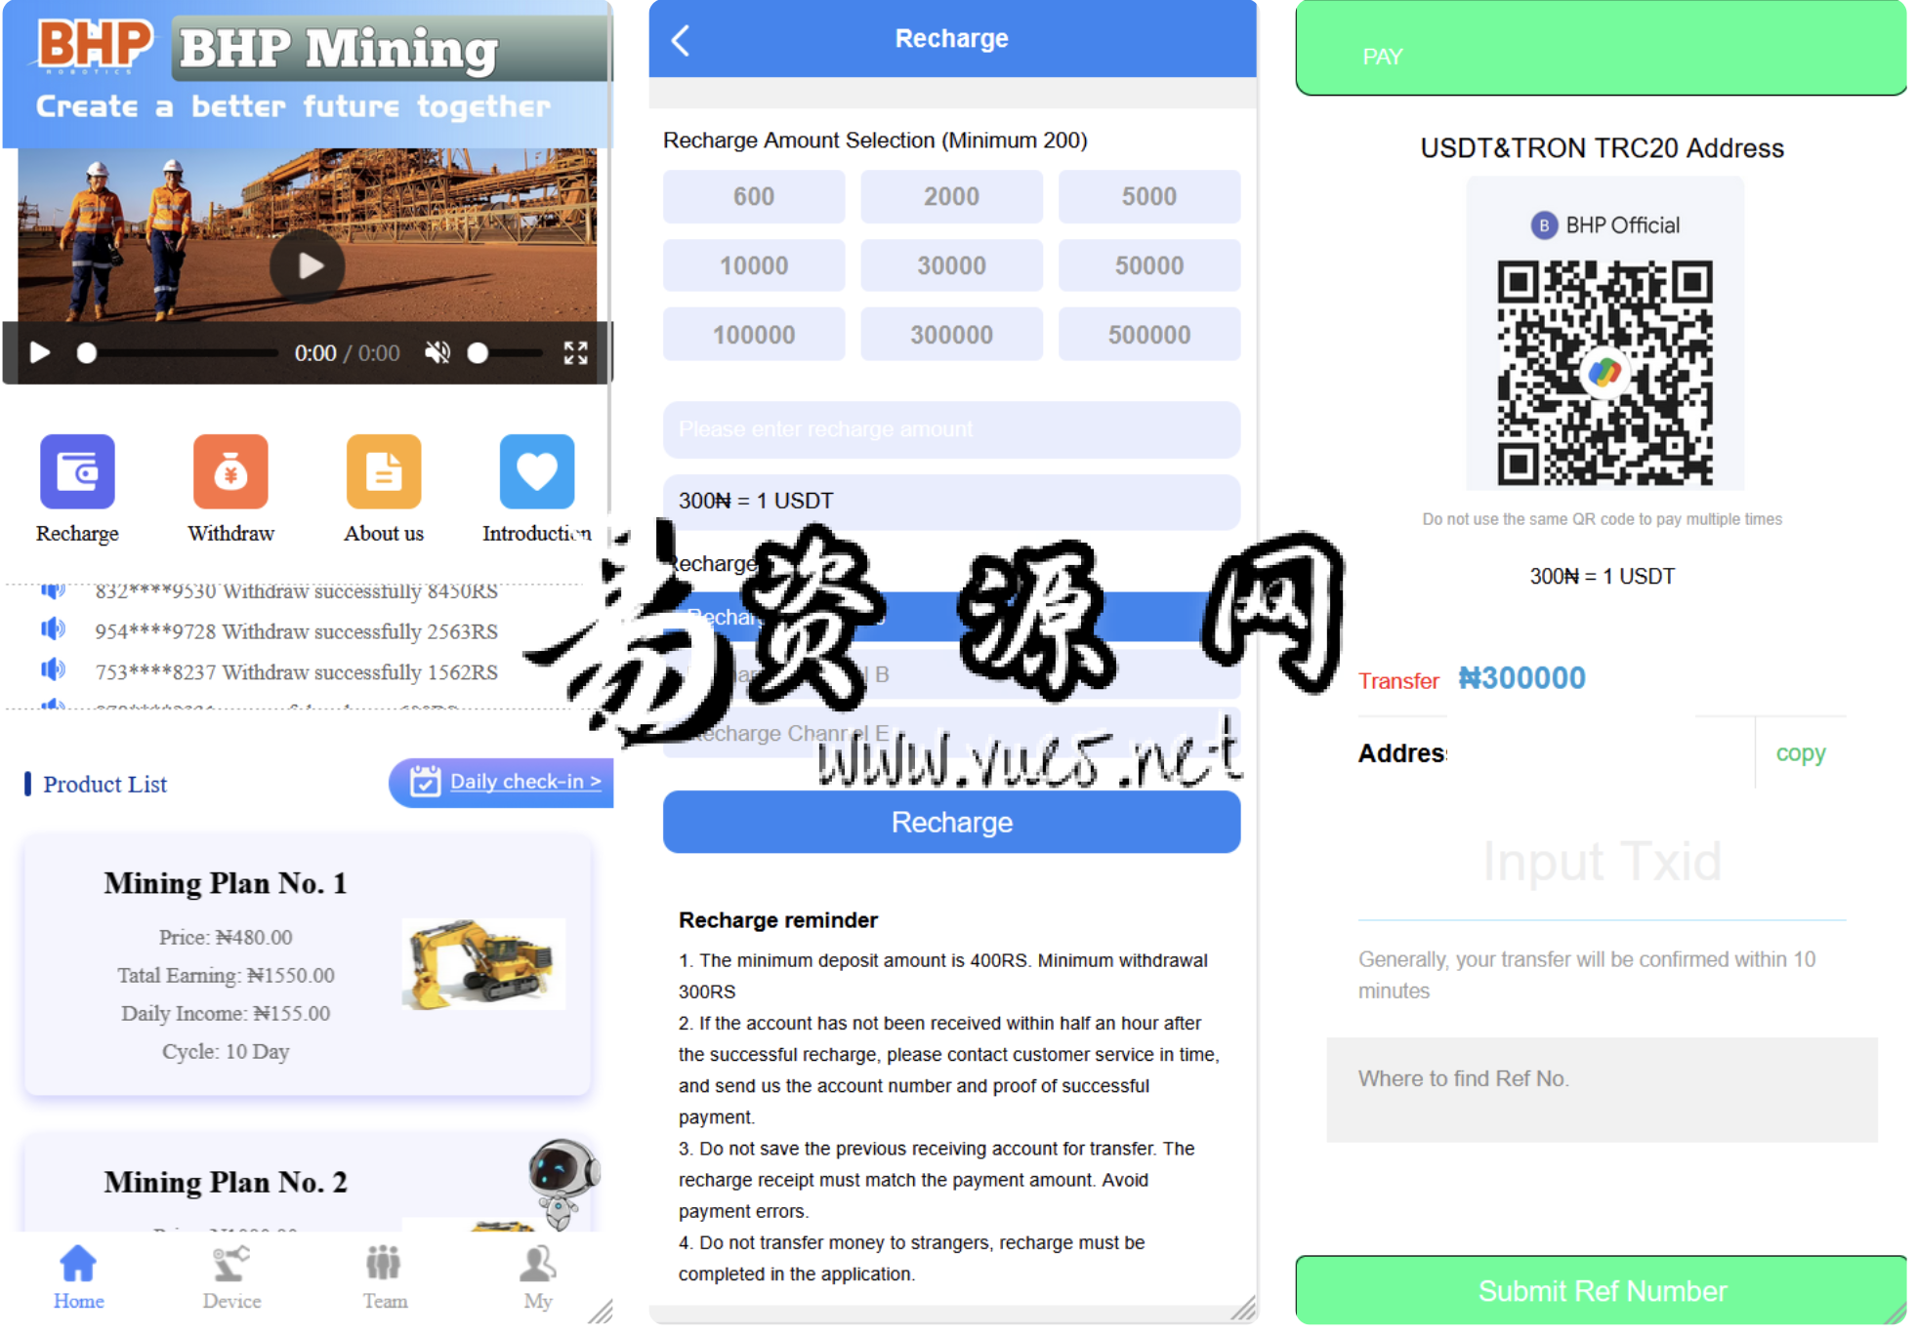This screenshot has width=1916, height=1335.
Task: Click the 954****9728 withdraw notice
Action: 296,631
